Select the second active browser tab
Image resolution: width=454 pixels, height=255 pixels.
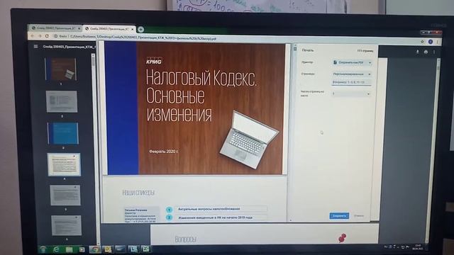point(109,29)
